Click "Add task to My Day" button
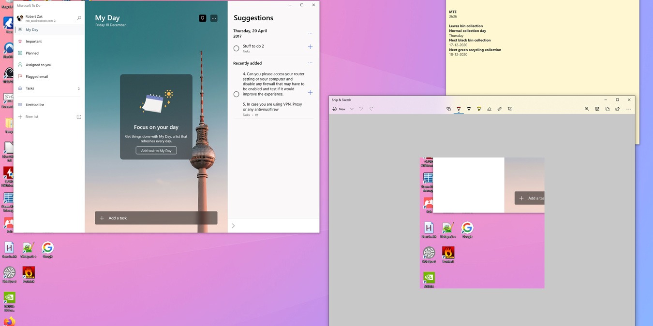653x326 pixels. [x=156, y=150]
